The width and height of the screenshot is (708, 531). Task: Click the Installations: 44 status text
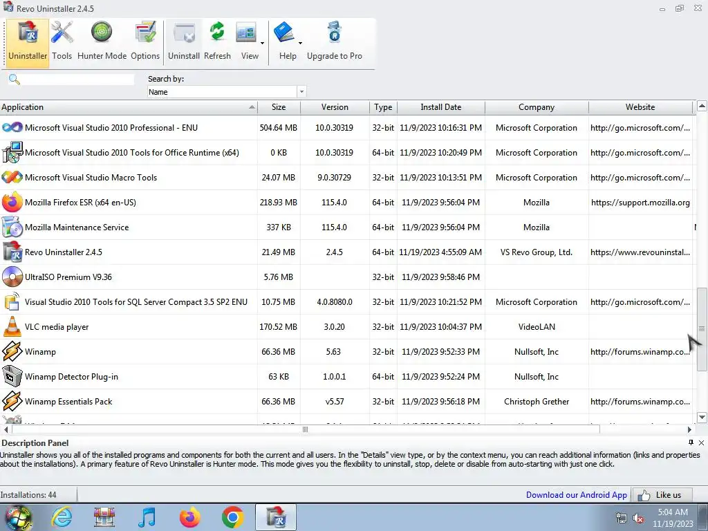28,495
